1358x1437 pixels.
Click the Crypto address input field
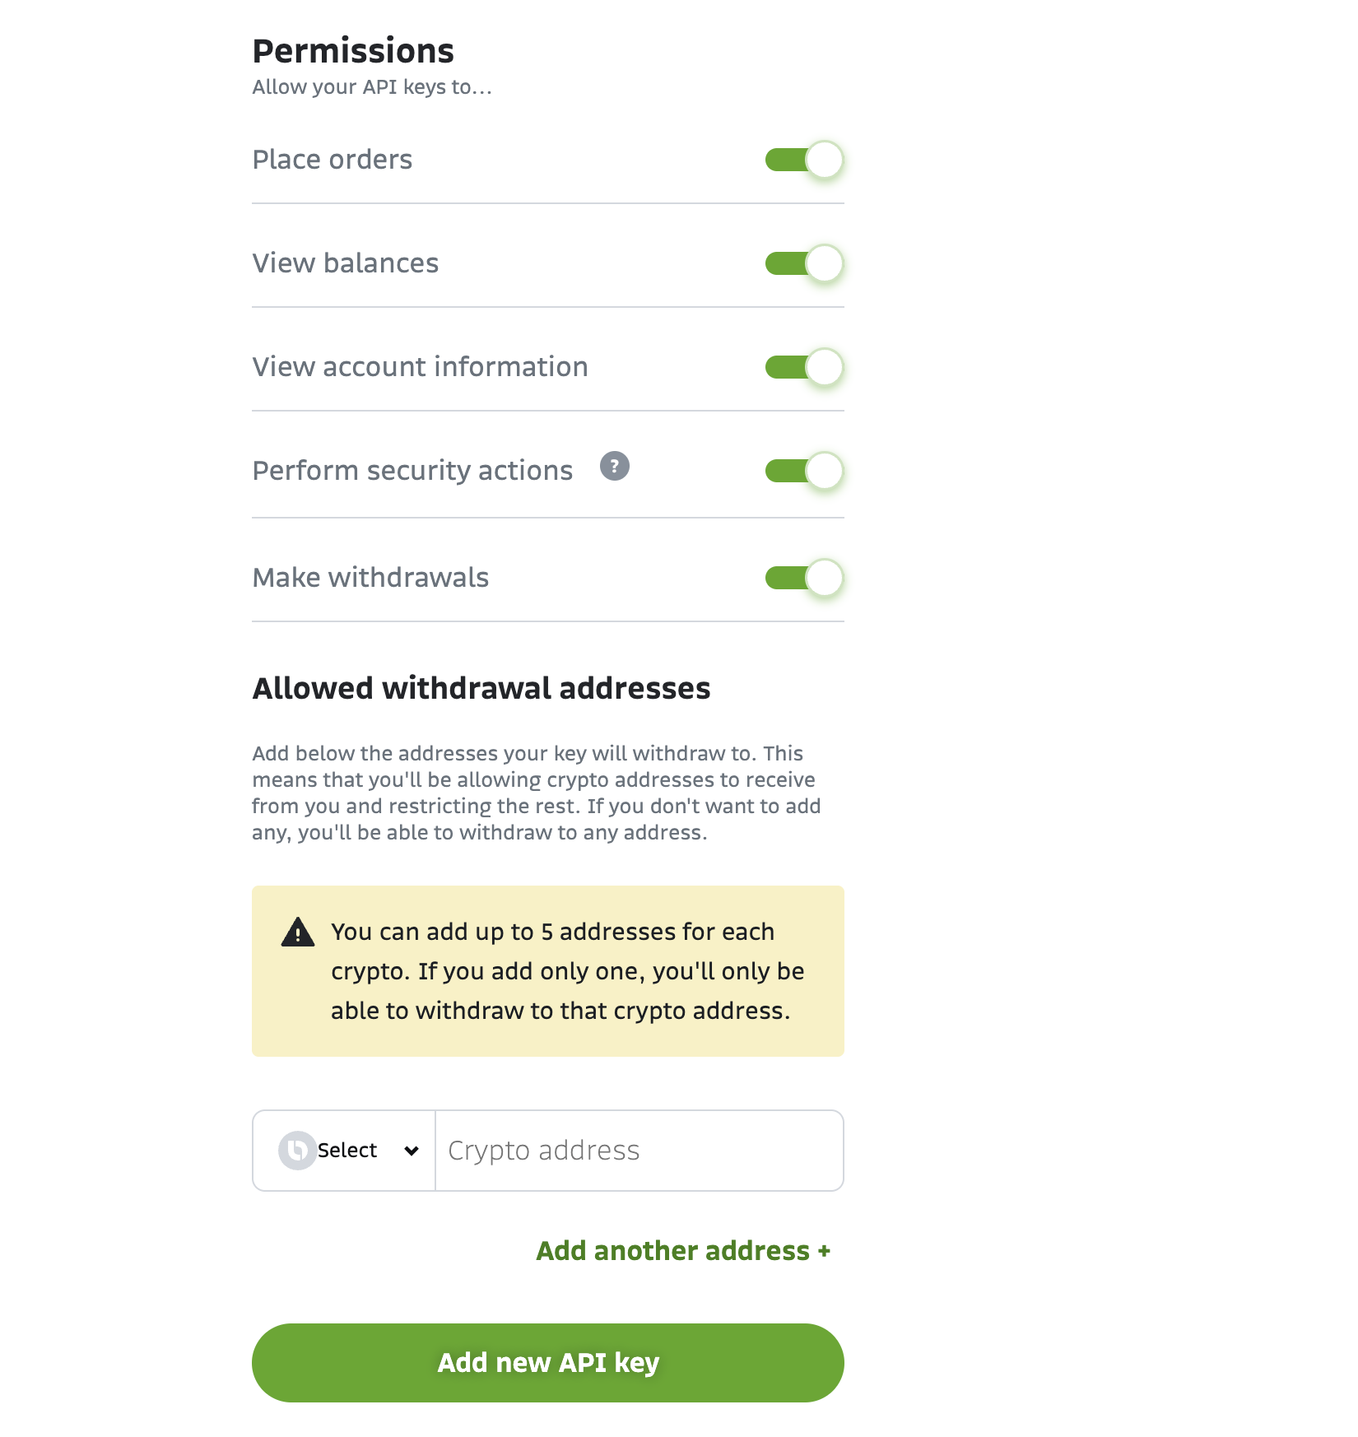click(638, 1150)
